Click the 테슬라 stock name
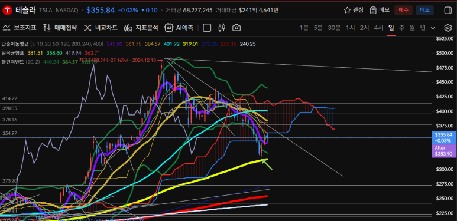 25,10
